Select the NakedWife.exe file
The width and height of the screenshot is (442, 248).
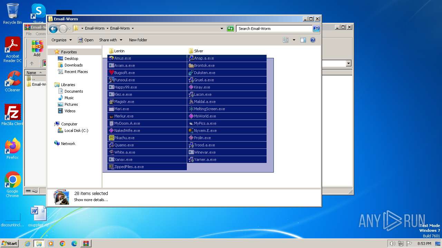[x=147, y=131]
